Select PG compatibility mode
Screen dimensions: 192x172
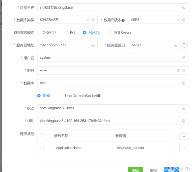point(70,33)
